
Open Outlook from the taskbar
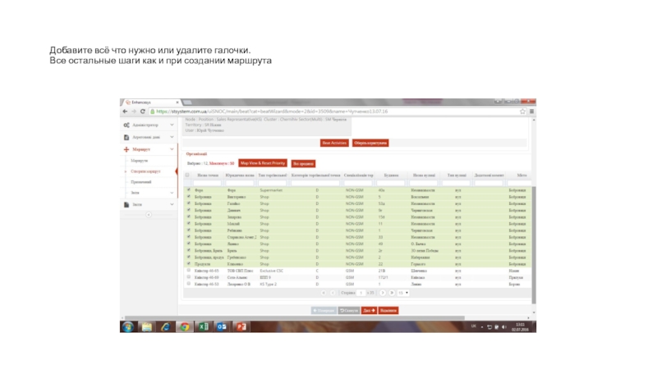point(222,326)
